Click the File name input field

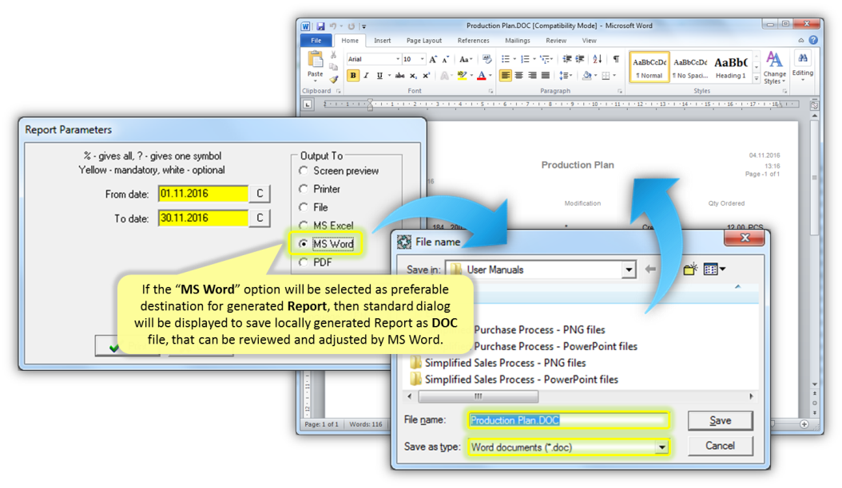pos(569,420)
